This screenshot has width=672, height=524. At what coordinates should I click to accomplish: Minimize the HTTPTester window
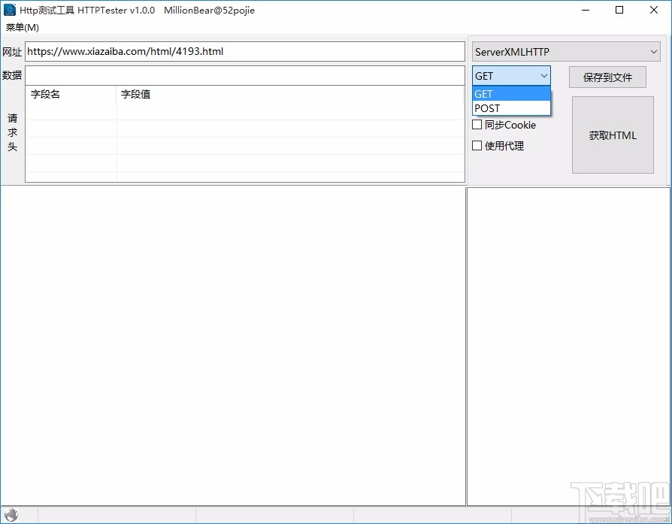click(x=585, y=10)
